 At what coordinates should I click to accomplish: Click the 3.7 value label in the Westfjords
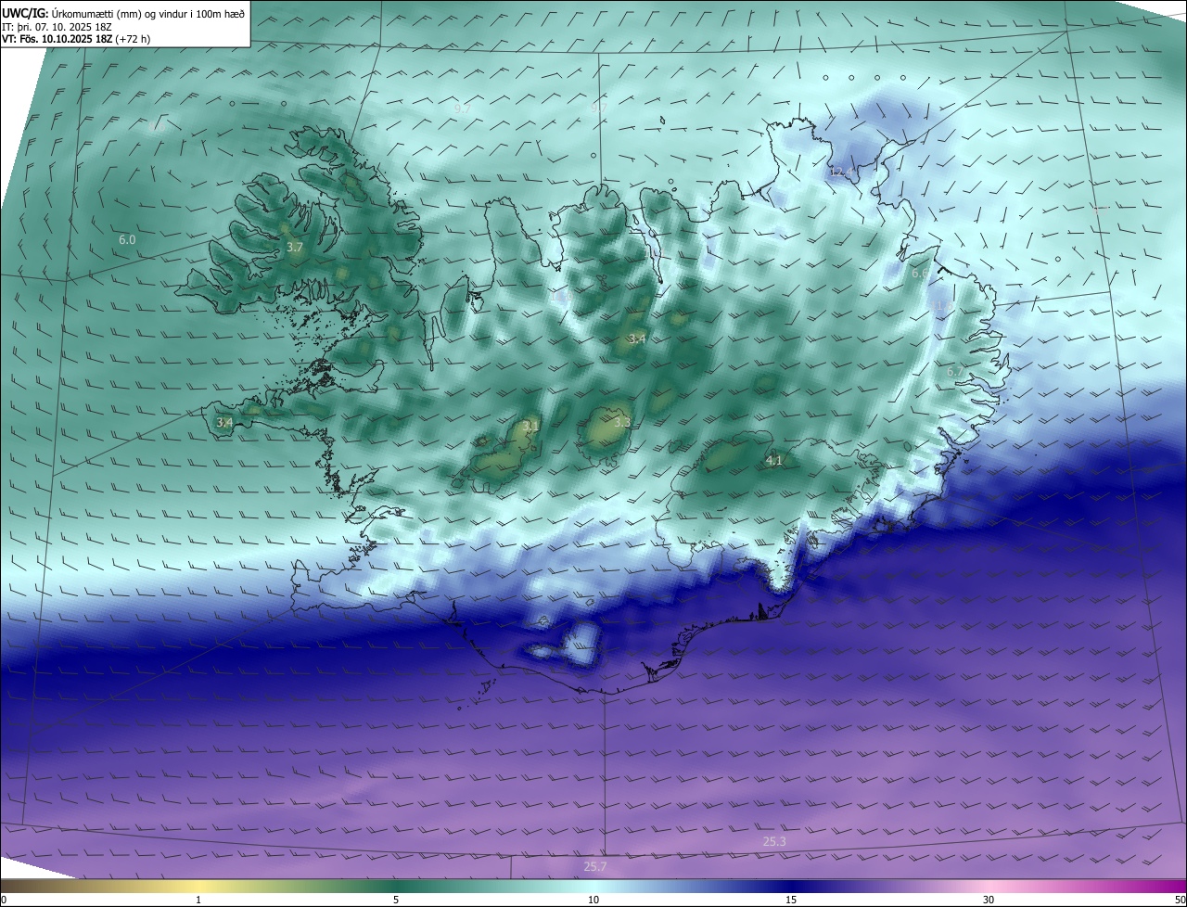click(295, 248)
